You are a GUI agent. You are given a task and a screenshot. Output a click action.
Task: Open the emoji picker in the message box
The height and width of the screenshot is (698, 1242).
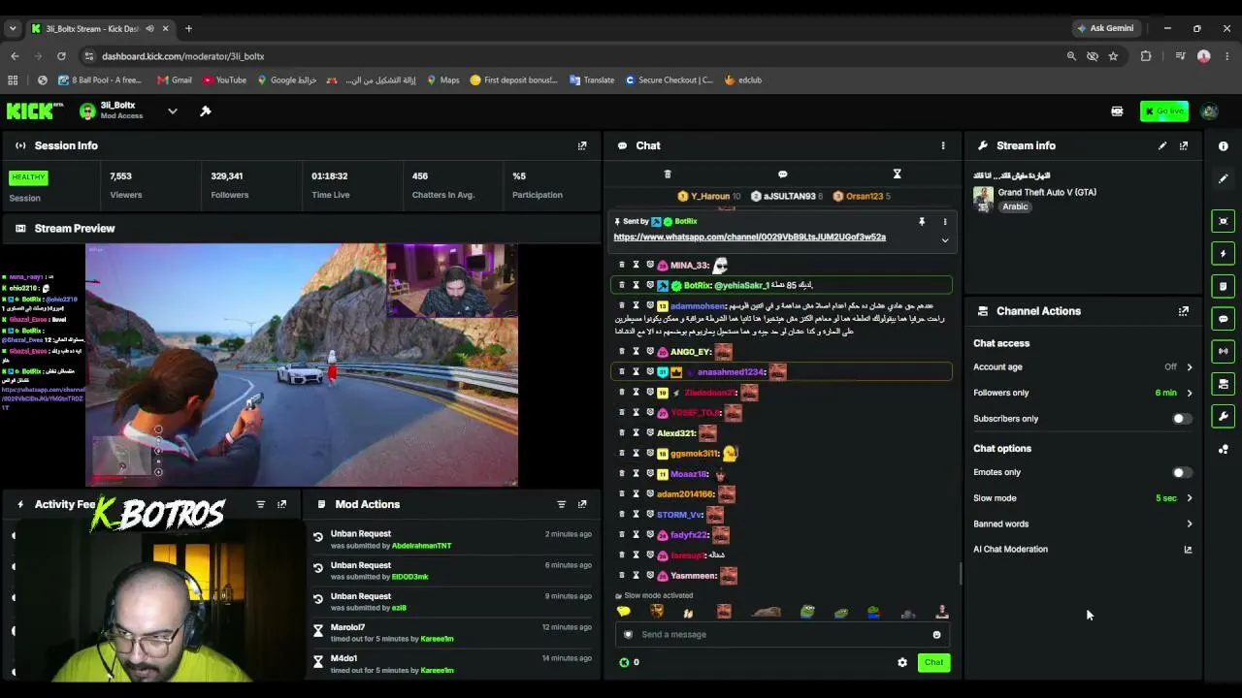point(936,635)
